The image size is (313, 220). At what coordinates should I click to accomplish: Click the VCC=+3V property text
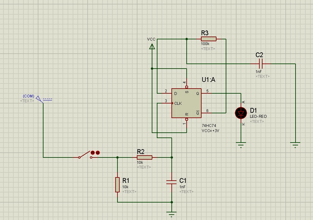[x=210, y=131]
